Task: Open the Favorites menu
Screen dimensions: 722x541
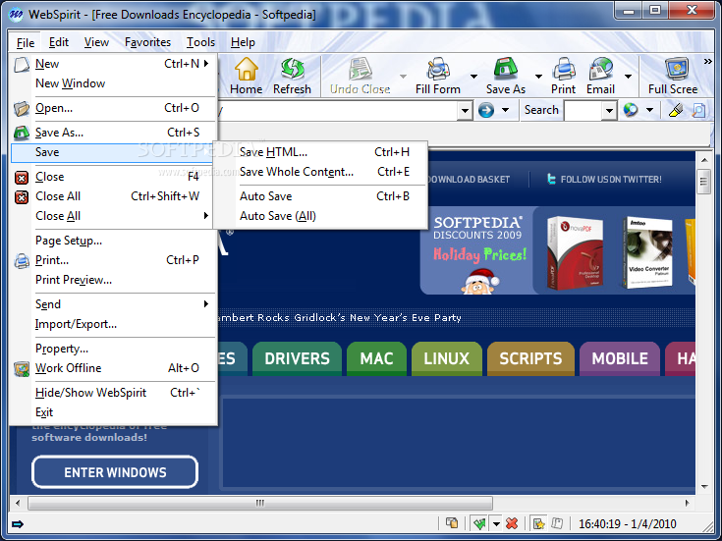Action: [x=147, y=42]
